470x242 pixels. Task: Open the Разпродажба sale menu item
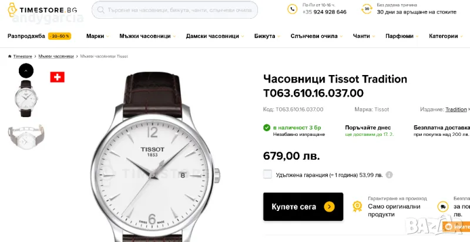coord(39,36)
